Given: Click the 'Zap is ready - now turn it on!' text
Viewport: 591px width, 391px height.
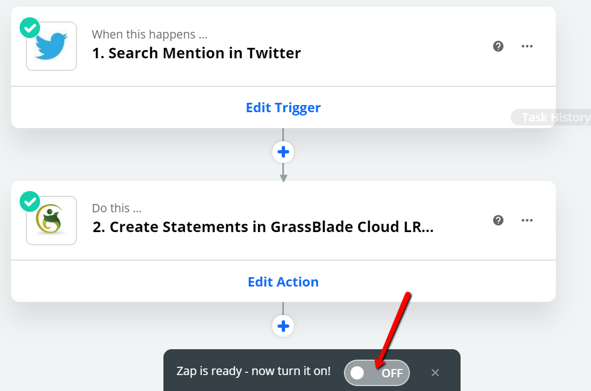Looking at the screenshot, I should pyautogui.click(x=253, y=371).
